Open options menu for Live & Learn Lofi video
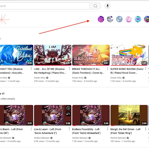This screenshot has width=149, height=149. (69, 129)
